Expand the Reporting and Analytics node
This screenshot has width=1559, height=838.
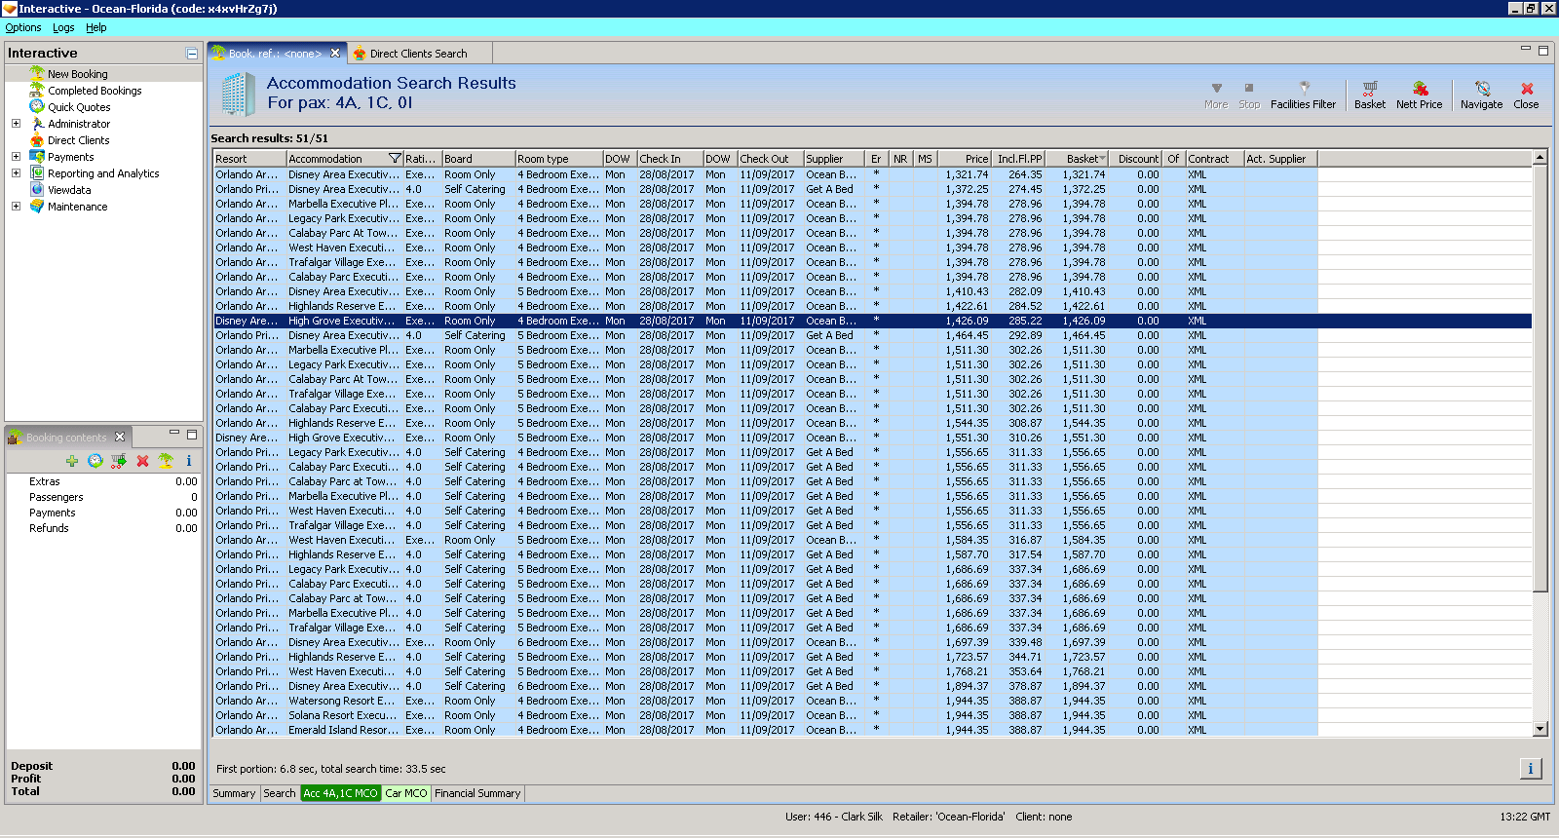pyautogui.click(x=16, y=173)
